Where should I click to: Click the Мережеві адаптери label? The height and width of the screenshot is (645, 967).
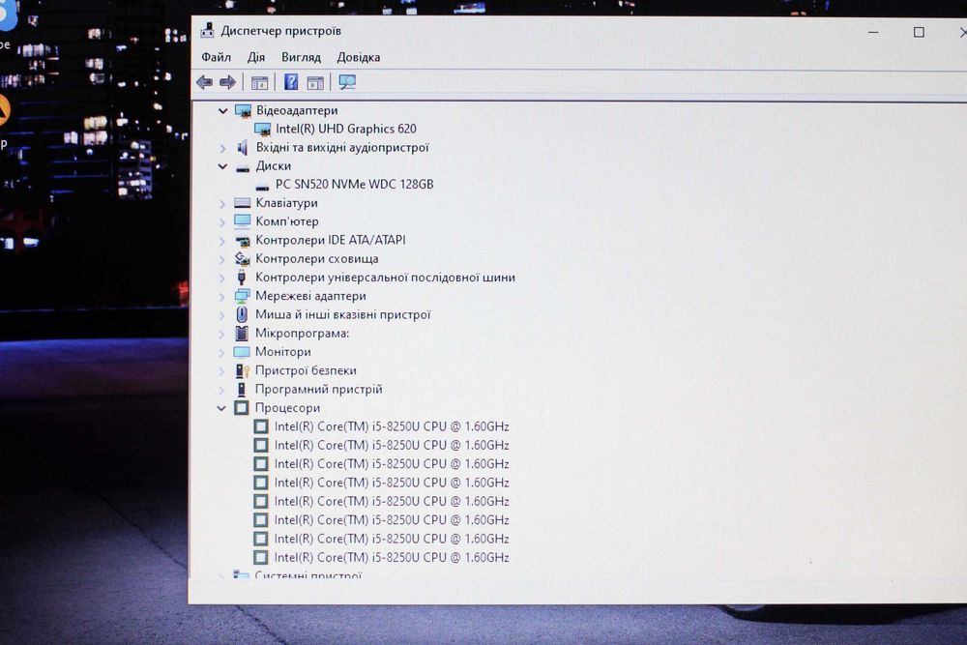[x=310, y=296]
